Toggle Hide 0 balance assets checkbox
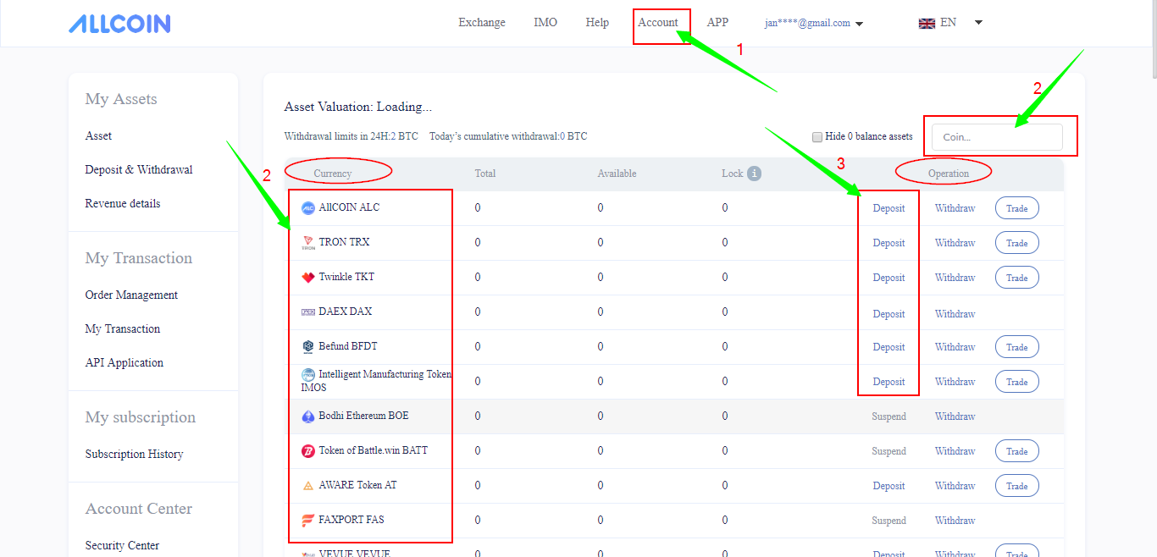Viewport: 1157px width, 557px height. pos(817,136)
